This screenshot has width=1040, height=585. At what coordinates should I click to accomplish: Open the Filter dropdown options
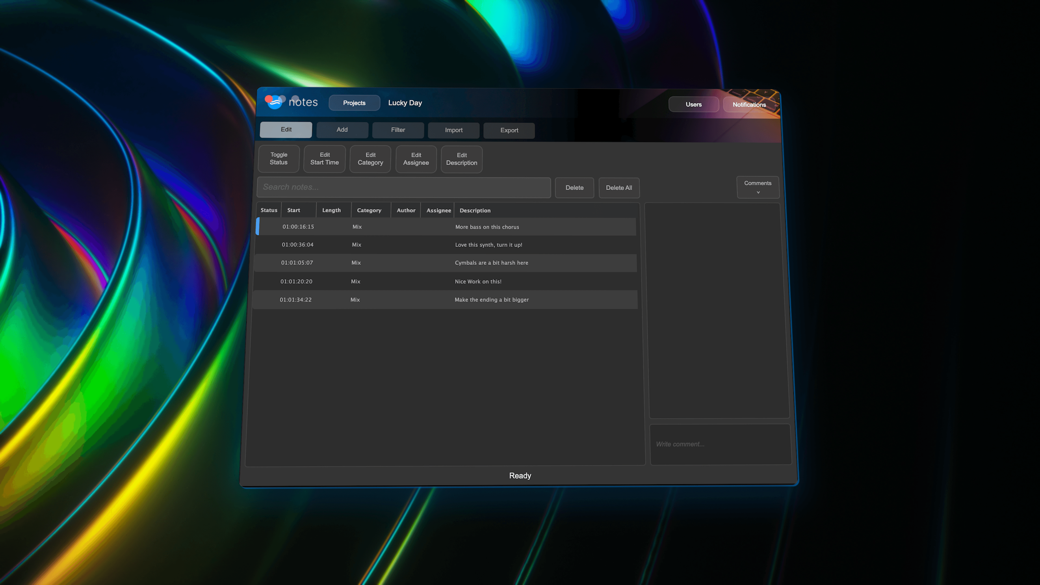[398, 129]
